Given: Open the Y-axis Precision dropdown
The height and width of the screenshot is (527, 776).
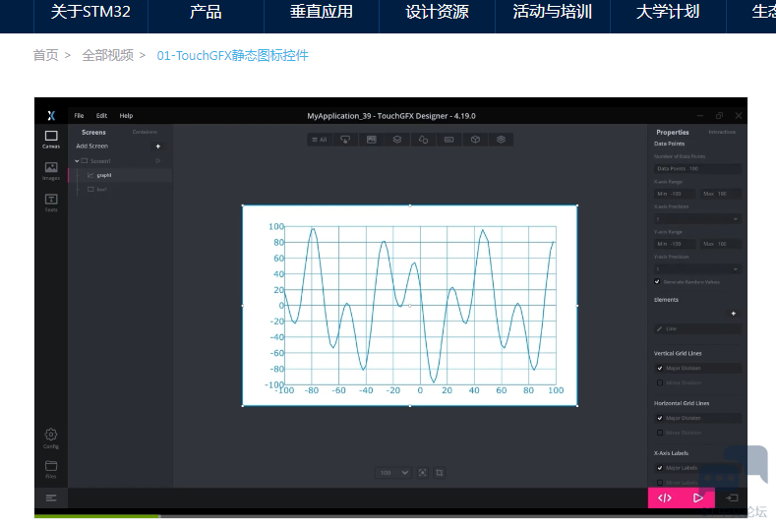Looking at the screenshot, I should click(697, 268).
